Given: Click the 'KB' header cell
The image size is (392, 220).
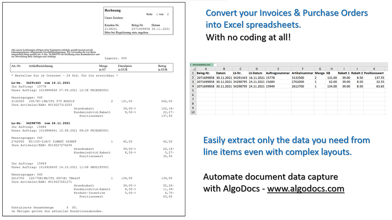Looking at the screenshot, I should pos(332,73).
